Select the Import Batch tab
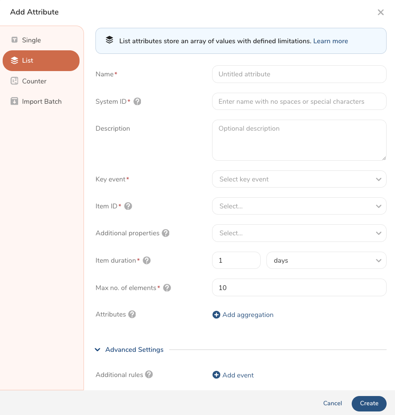The width and height of the screenshot is (395, 415). coord(42,102)
